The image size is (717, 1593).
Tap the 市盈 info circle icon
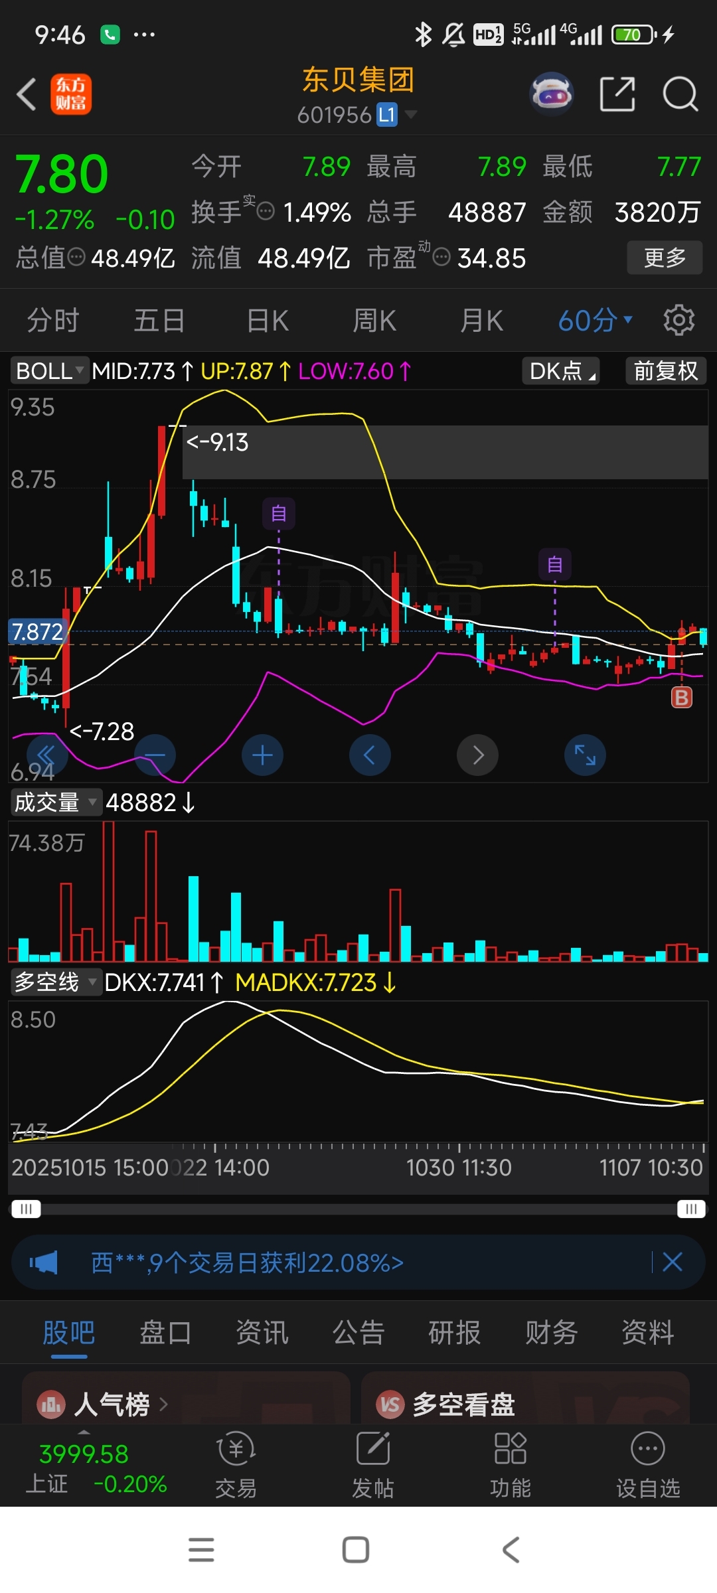click(441, 257)
